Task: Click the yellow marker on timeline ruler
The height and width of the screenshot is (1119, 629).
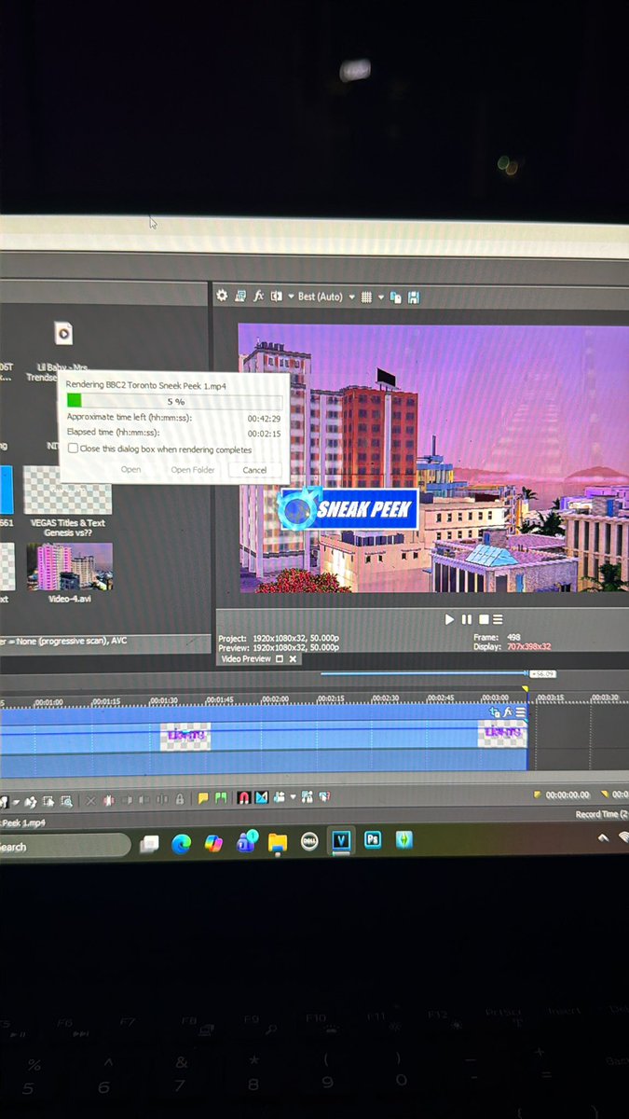Action: tap(526, 691)
